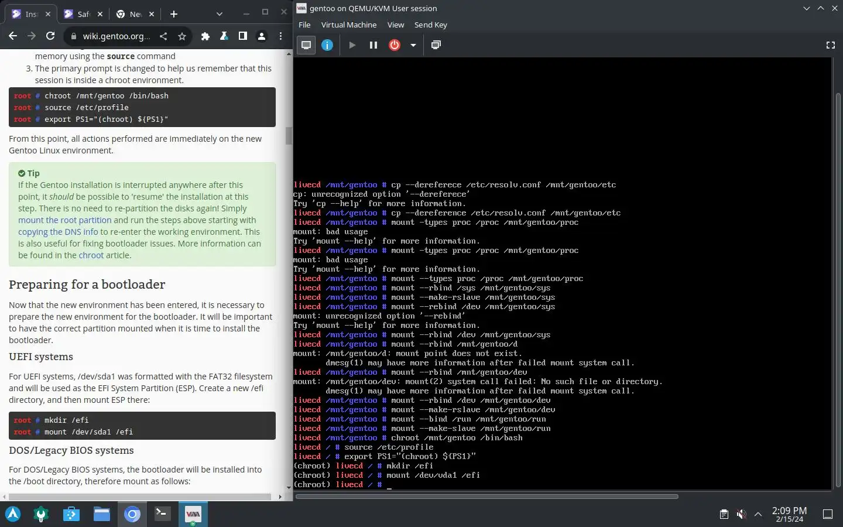Screen dimensions: 843x527
Task: Click the 'UEFI systems' heading
Action: pos(41,357)
